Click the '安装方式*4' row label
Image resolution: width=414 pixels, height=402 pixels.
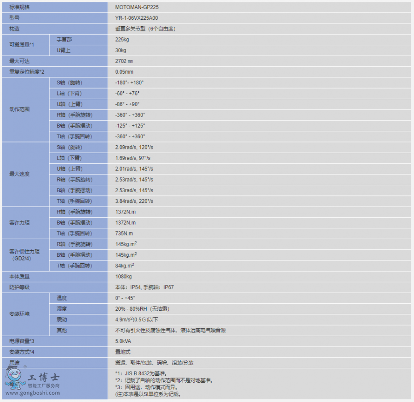22,352
